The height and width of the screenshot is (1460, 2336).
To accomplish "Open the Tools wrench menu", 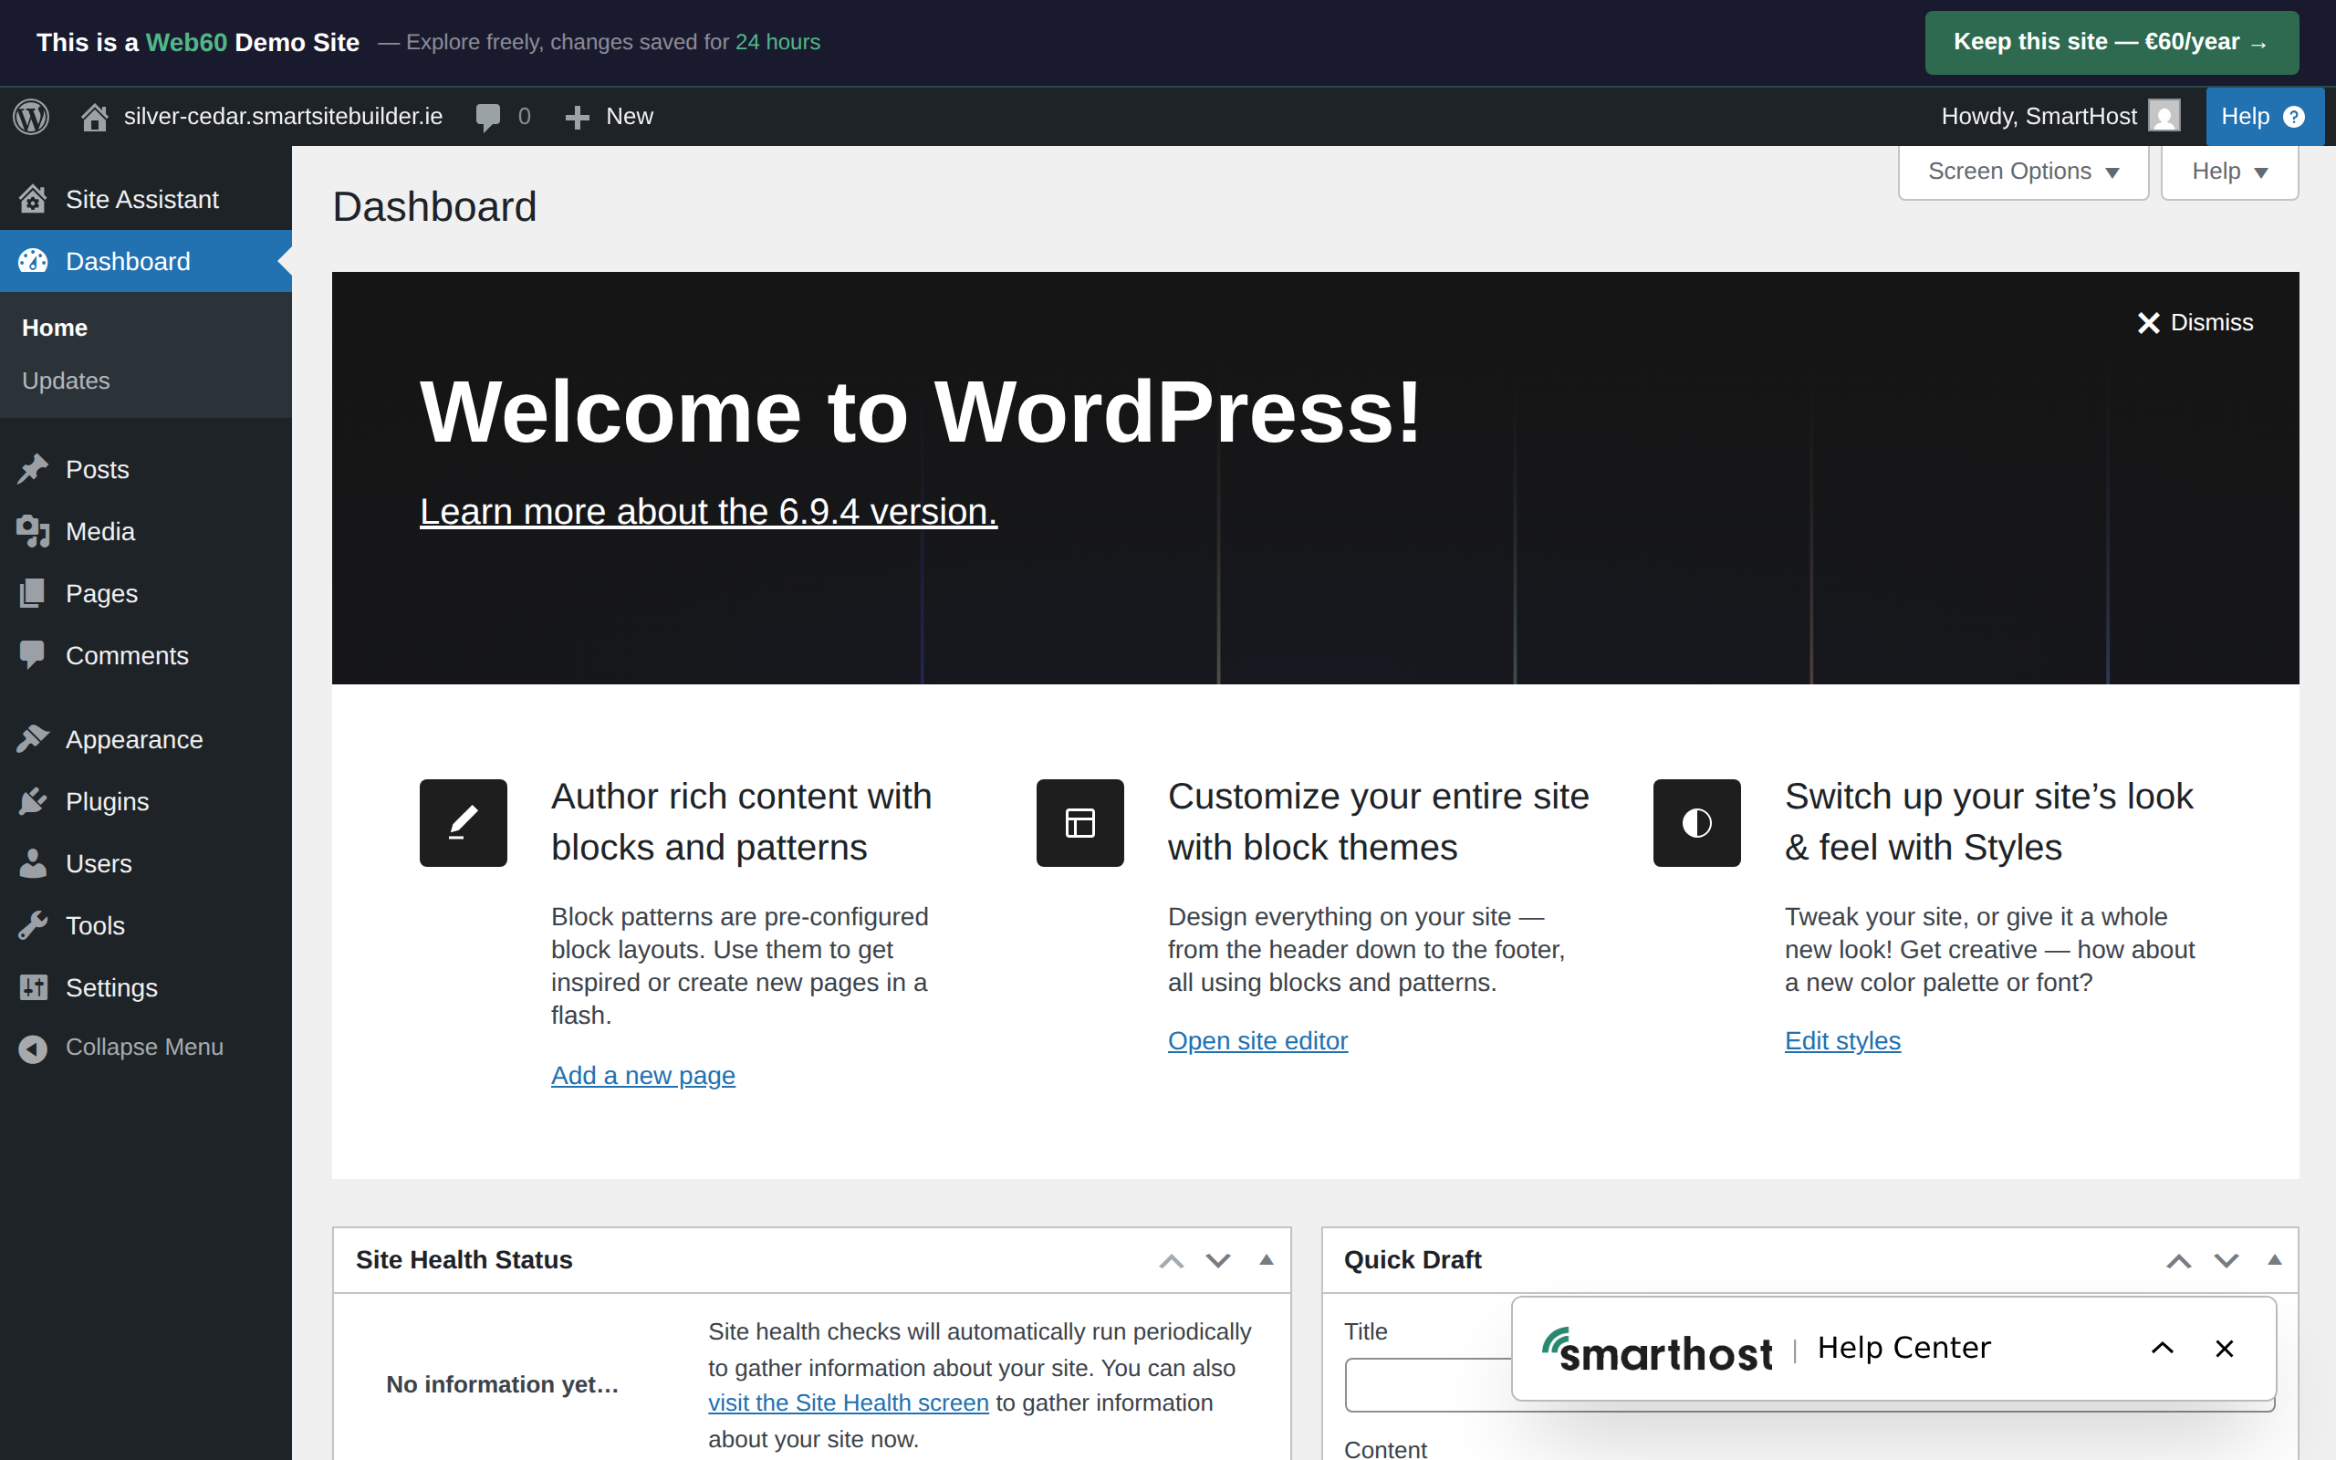I will tap(95, 925).
